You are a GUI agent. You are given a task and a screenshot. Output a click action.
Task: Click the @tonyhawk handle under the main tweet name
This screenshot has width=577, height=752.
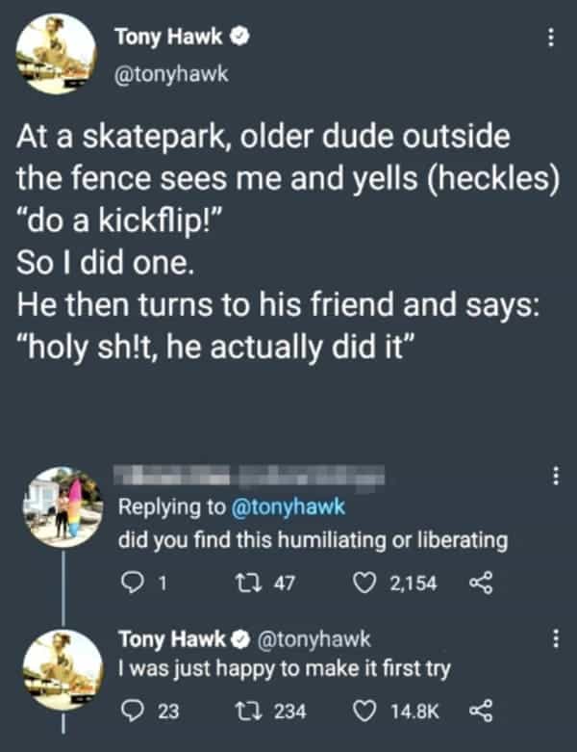click(172, 68)
